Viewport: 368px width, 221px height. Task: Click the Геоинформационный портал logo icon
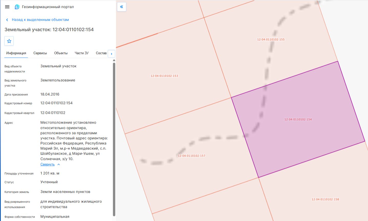17,7
